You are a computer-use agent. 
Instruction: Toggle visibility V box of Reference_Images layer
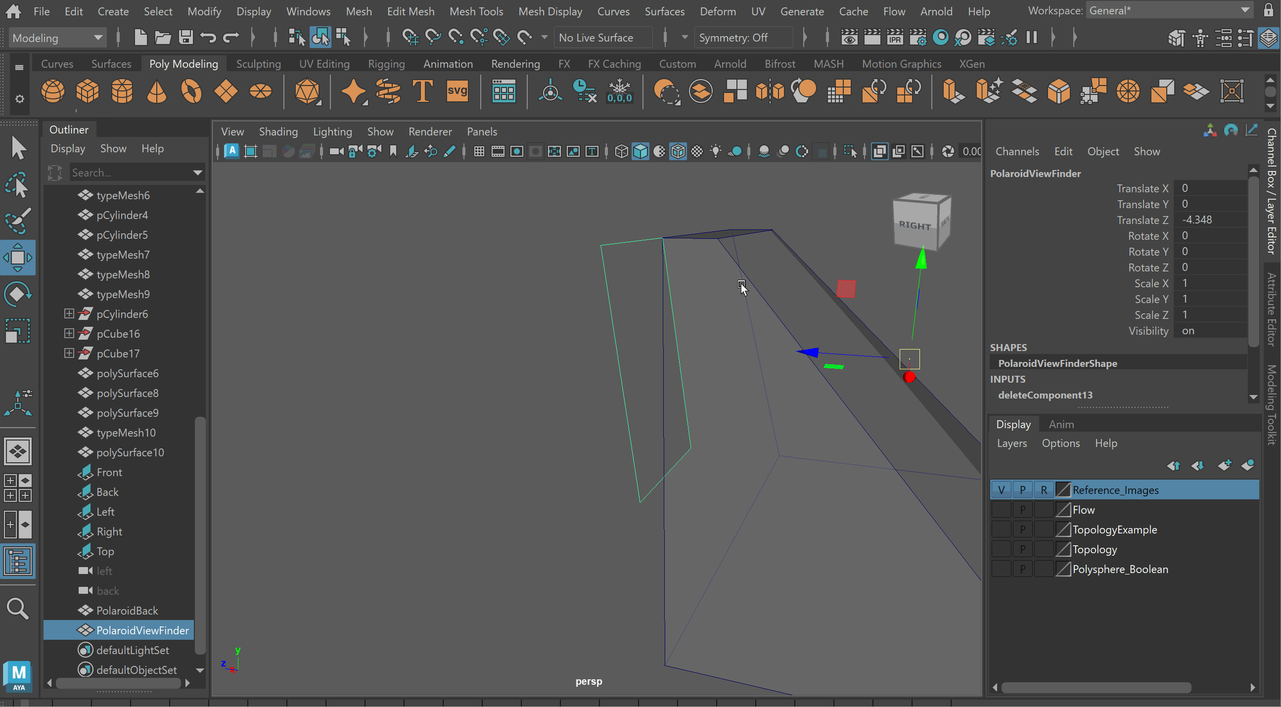tap(1001, 490)
